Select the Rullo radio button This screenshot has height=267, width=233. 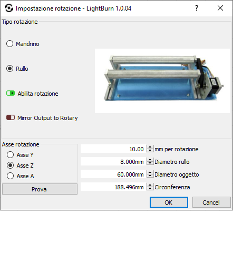pyautogui.click(x=9, y=69)
